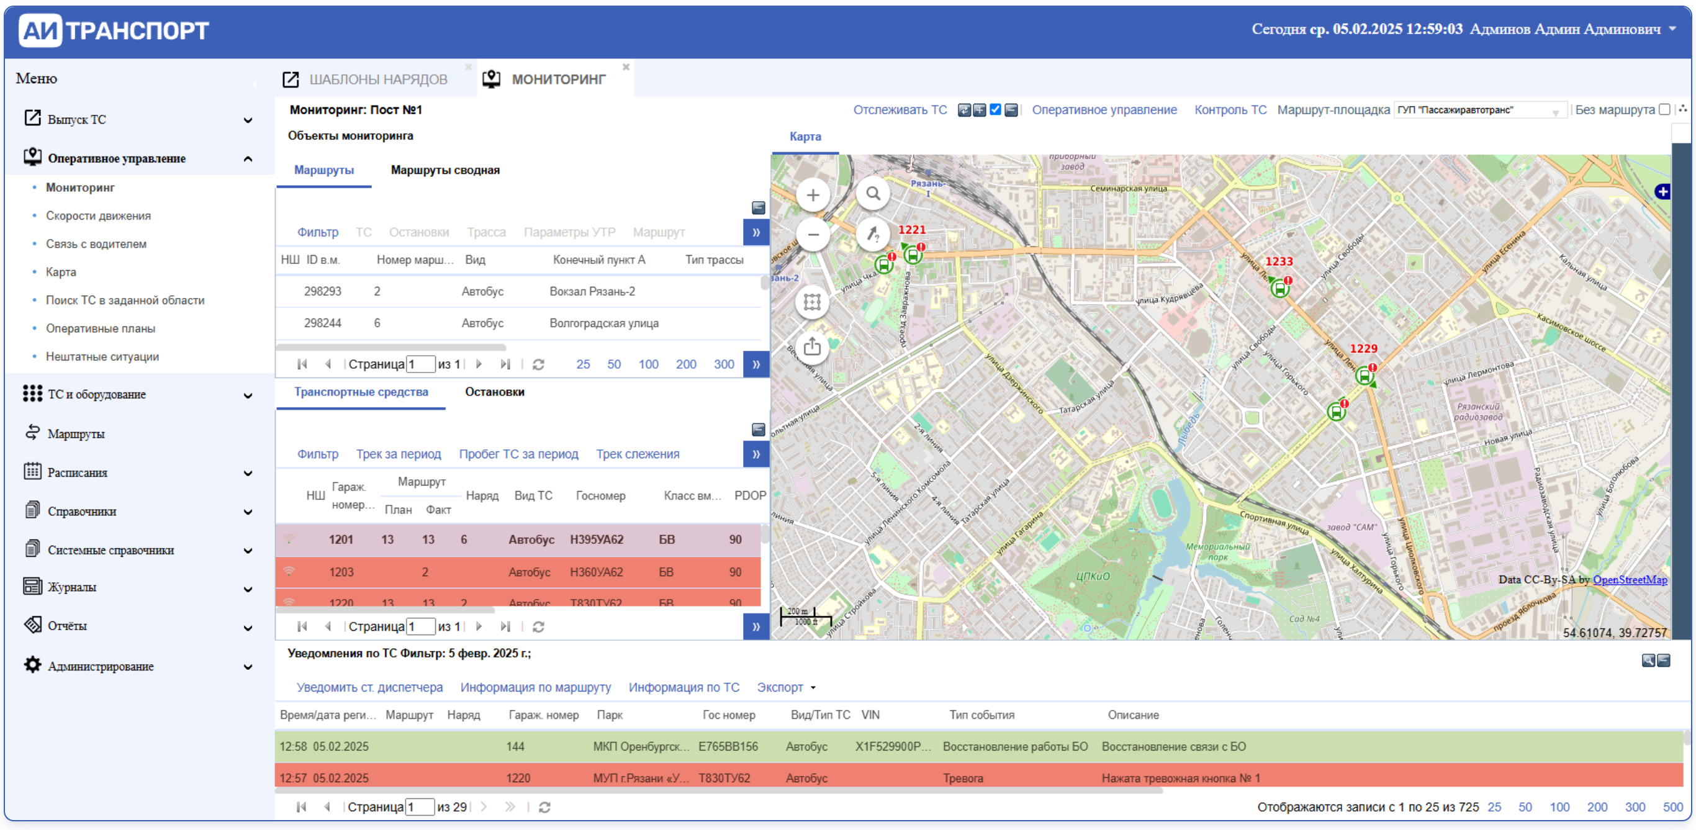Screen dimensions: 1696x830
Task: Select the map area selection frame tool
Action: [812, 302]
